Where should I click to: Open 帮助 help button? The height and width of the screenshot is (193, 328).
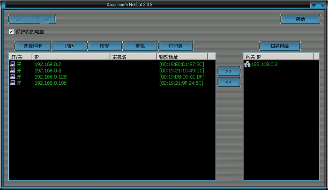point(300,19)
